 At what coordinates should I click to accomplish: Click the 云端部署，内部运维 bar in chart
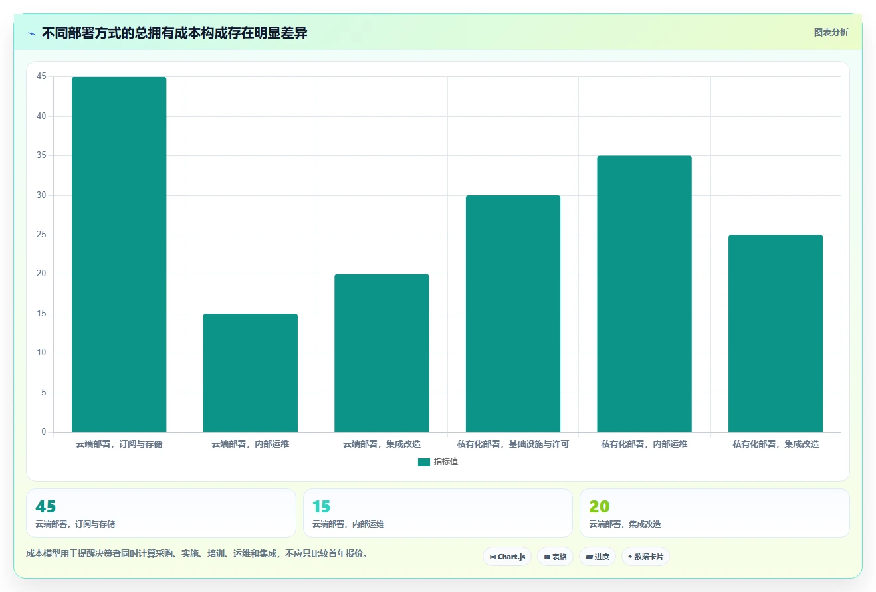(x=251, y=373)
